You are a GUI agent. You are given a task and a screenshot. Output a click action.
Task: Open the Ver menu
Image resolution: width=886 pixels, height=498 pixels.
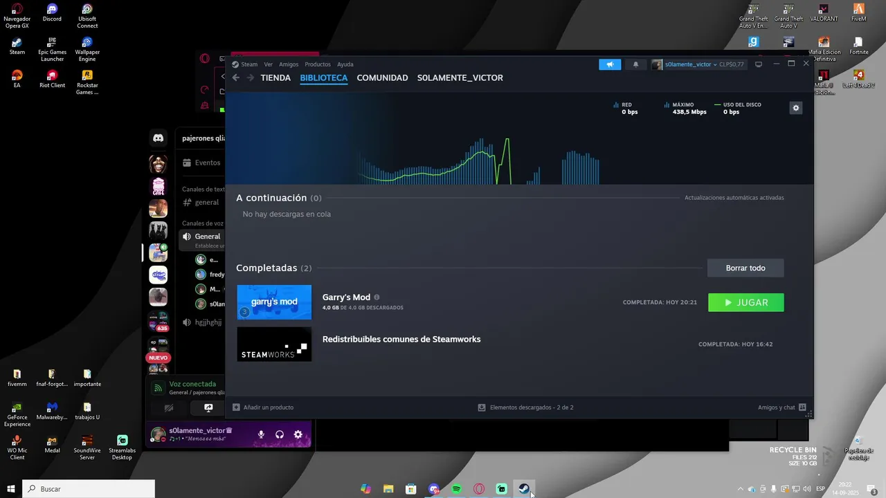click(268, 64)
